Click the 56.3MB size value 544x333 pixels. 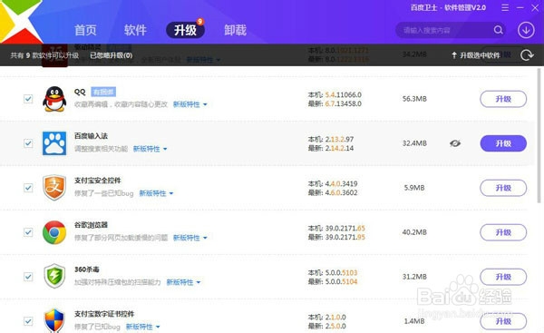click(414, 99)
